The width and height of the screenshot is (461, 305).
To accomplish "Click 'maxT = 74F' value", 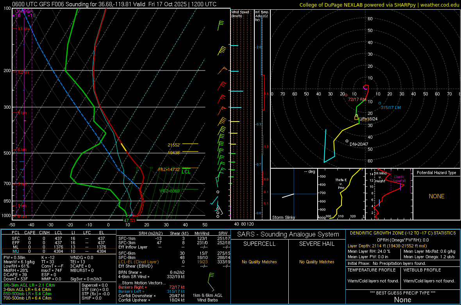I will point(52,270).
